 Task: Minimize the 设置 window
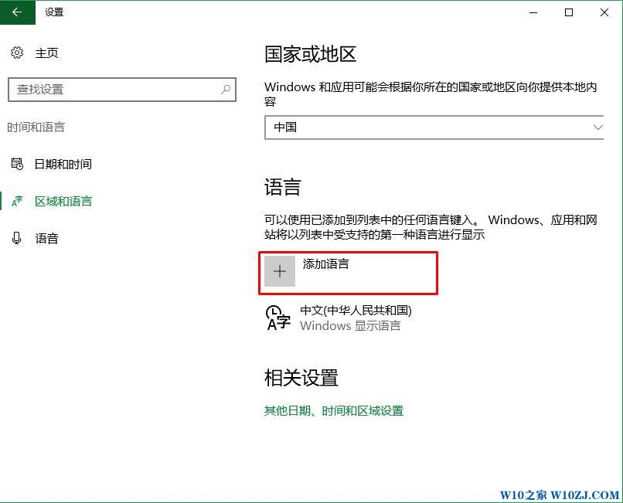533,12
